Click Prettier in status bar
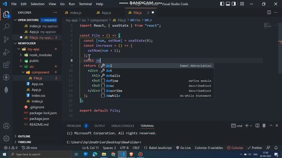Viewport: 282px width, 158px height. [255, 148]
